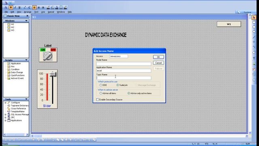
Task: Toggle Underline text formatting in toolbar
Action: [x=19, y=7]
